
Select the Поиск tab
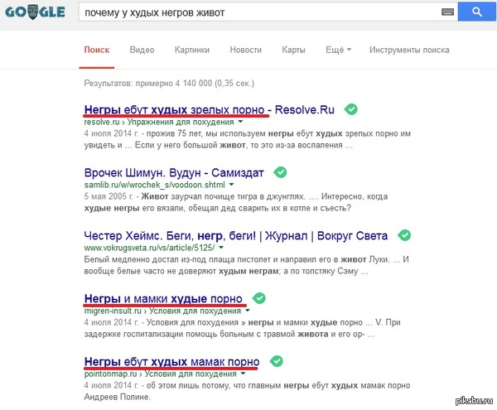pyautogui.click(x=97, y=50)
